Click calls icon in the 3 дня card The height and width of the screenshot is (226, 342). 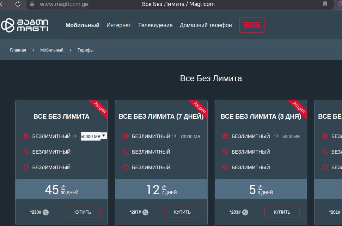pyautogui.click(x=225, y=152)
